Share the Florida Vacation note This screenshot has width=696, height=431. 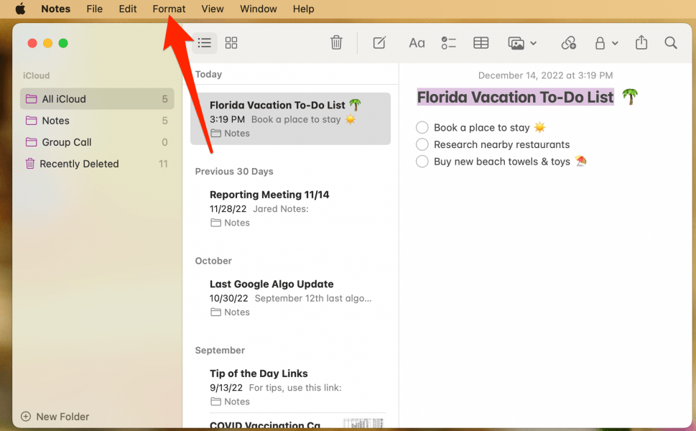coord(641,42)
